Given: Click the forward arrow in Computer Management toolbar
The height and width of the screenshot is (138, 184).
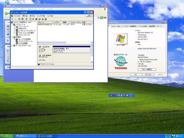Looking at the screenshot, I should (x=15, y=19).
